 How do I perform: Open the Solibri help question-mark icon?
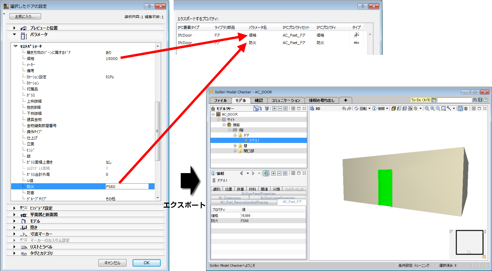pos(486,100)
